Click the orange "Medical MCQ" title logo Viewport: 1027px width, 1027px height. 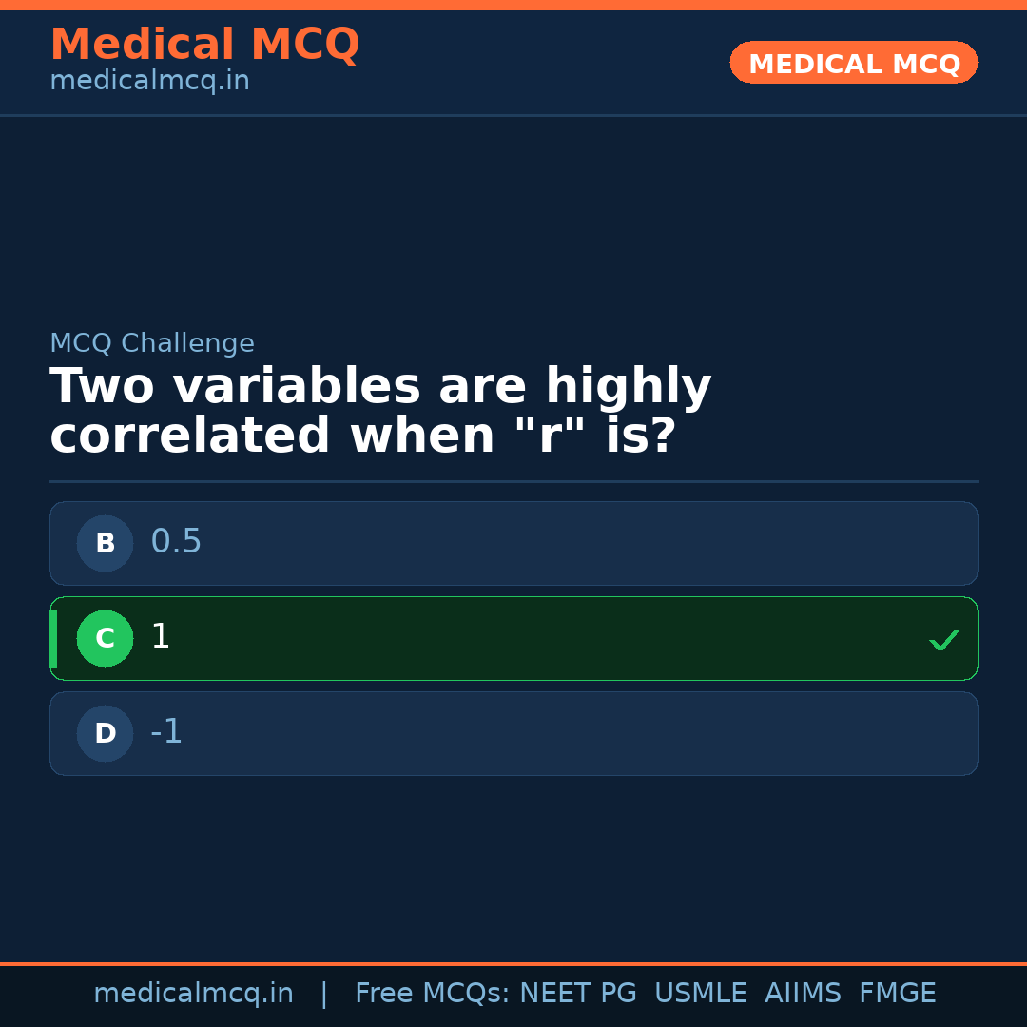click(x=204, y=45)
